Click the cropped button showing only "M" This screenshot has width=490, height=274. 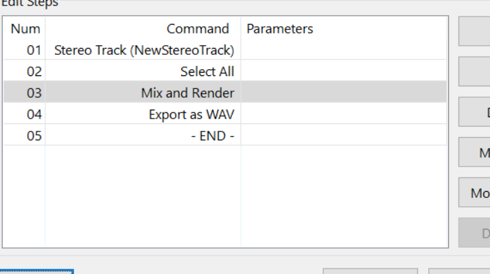coord(474,152)
